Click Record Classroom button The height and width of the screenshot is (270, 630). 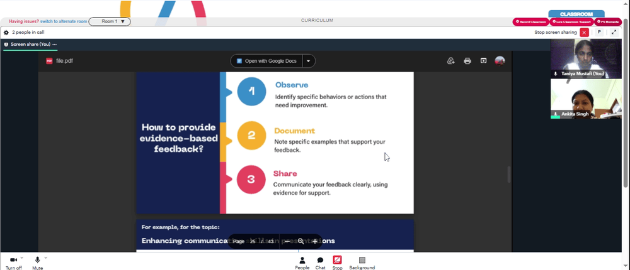click(x=530, y=21)
